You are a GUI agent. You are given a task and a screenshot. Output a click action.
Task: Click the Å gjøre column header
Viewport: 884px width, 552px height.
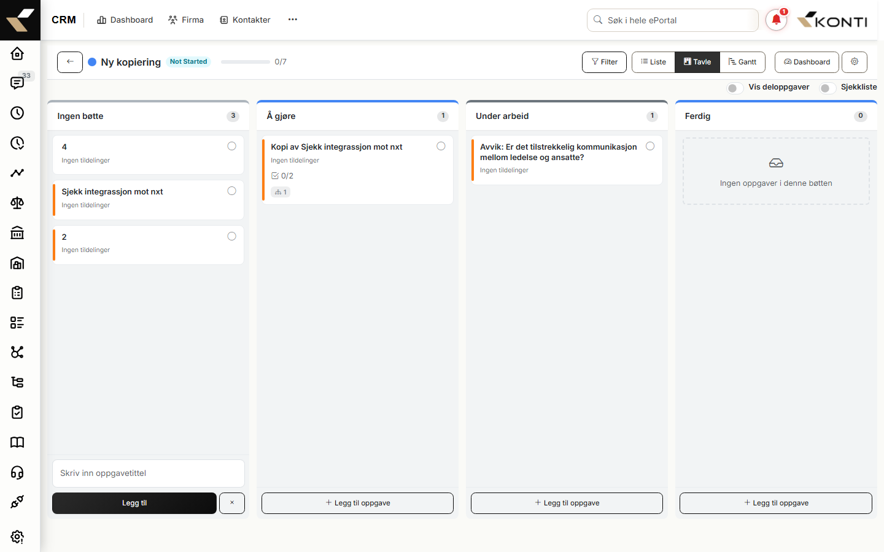[357, 116]
